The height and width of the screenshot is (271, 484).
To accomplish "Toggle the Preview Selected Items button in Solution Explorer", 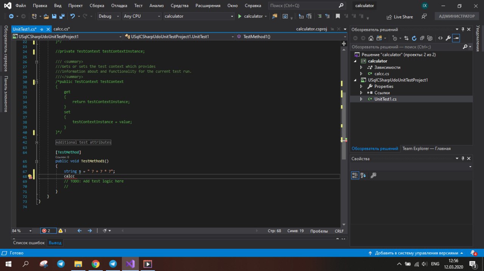I will [x=456, y=38].
